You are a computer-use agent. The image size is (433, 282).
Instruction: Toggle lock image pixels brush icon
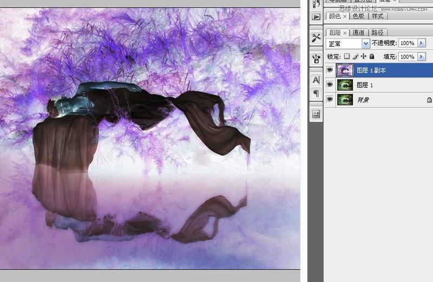(x=356, y=56)
